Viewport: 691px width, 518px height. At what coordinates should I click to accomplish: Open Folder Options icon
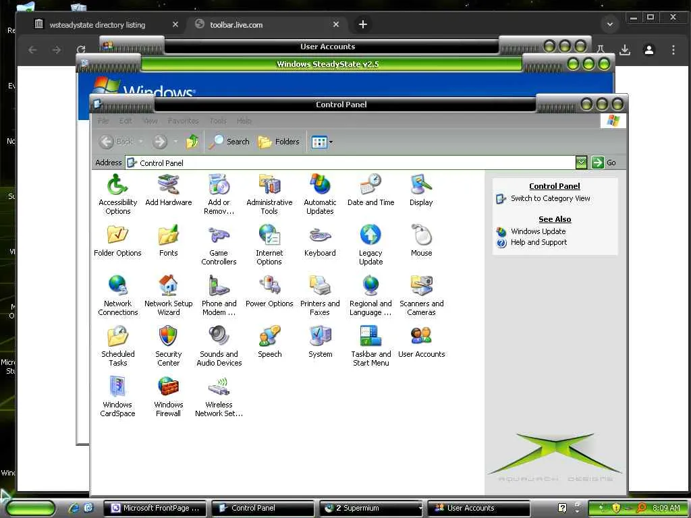point(117,241)
